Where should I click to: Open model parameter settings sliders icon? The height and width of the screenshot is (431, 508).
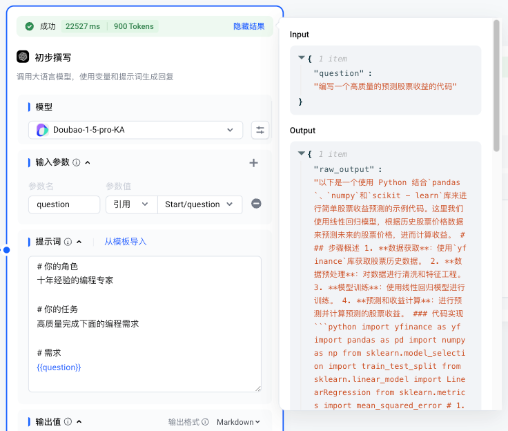(x=260, y=130)
